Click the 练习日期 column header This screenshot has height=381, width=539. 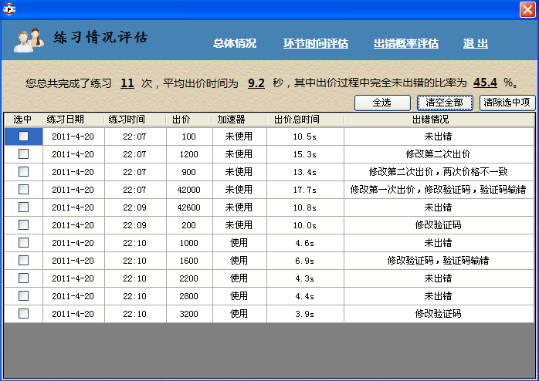click(x=73, y=120)
